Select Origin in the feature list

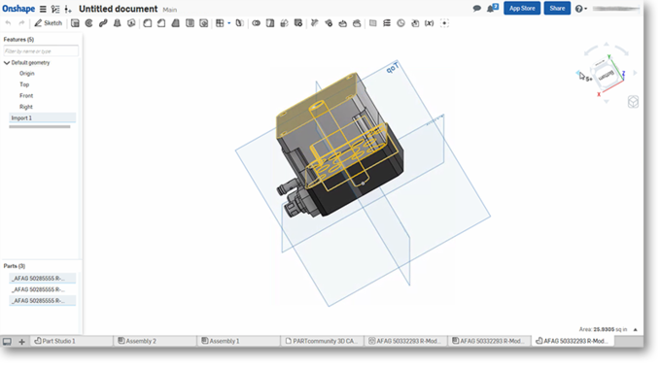pyautogui.click(x=27, y=73)
